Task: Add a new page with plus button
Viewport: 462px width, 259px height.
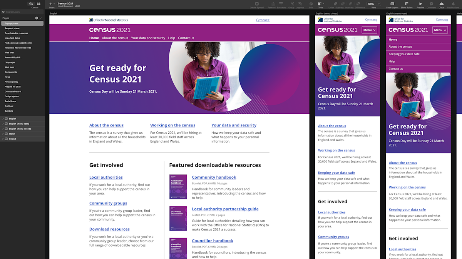Action: pos(37,18)
